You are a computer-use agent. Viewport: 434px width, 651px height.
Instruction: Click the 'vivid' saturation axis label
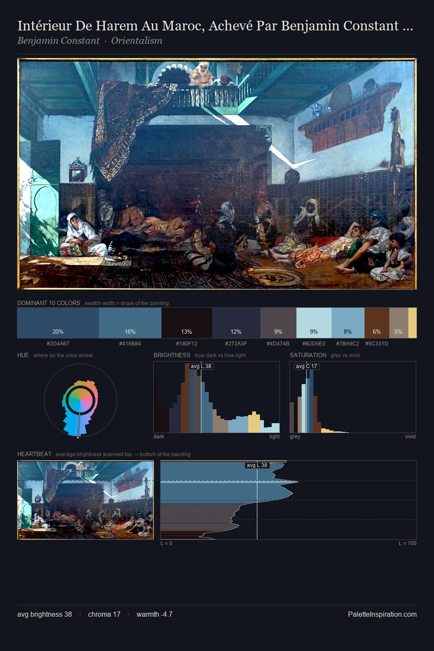(x=410, y=437)
